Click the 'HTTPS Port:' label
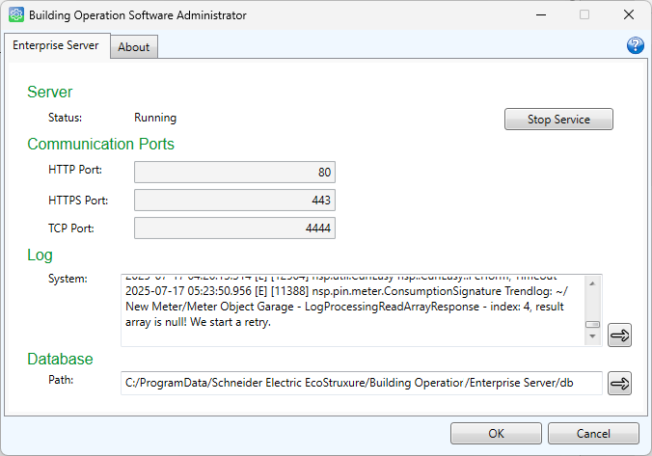The image size is (652, 456). (78, 201)
